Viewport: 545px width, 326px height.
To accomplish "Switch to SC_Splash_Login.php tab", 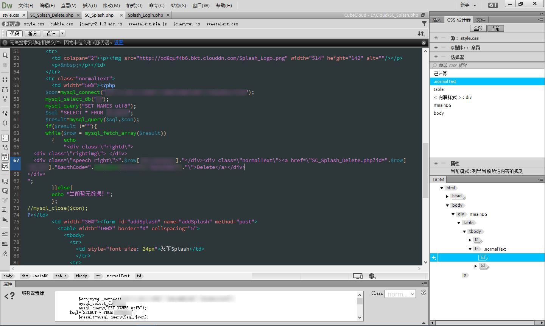I will click(x=145, y=15).
